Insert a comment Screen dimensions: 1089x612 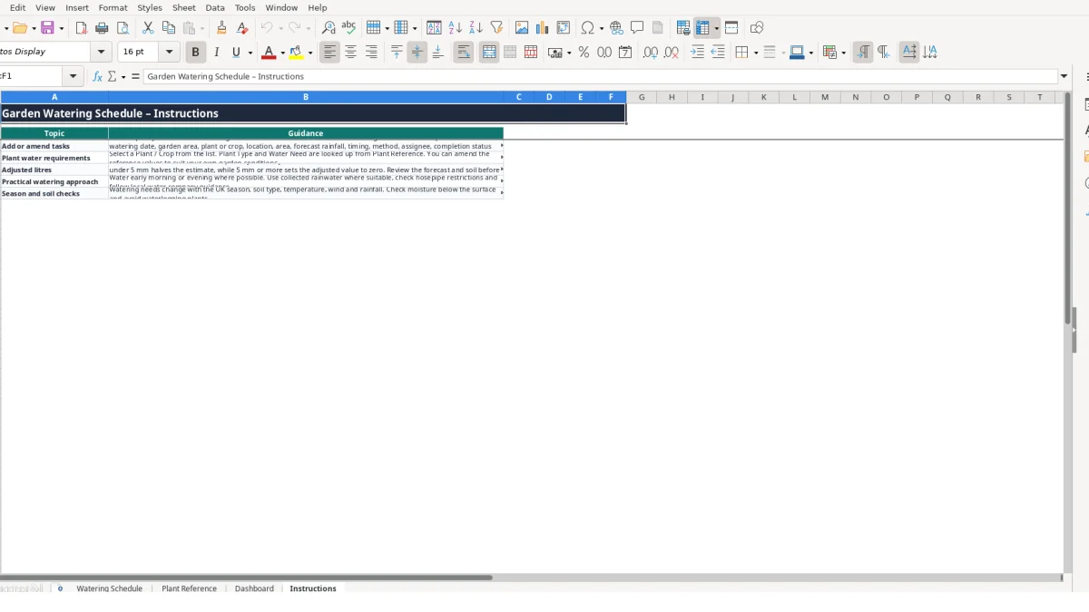(637, 28)
